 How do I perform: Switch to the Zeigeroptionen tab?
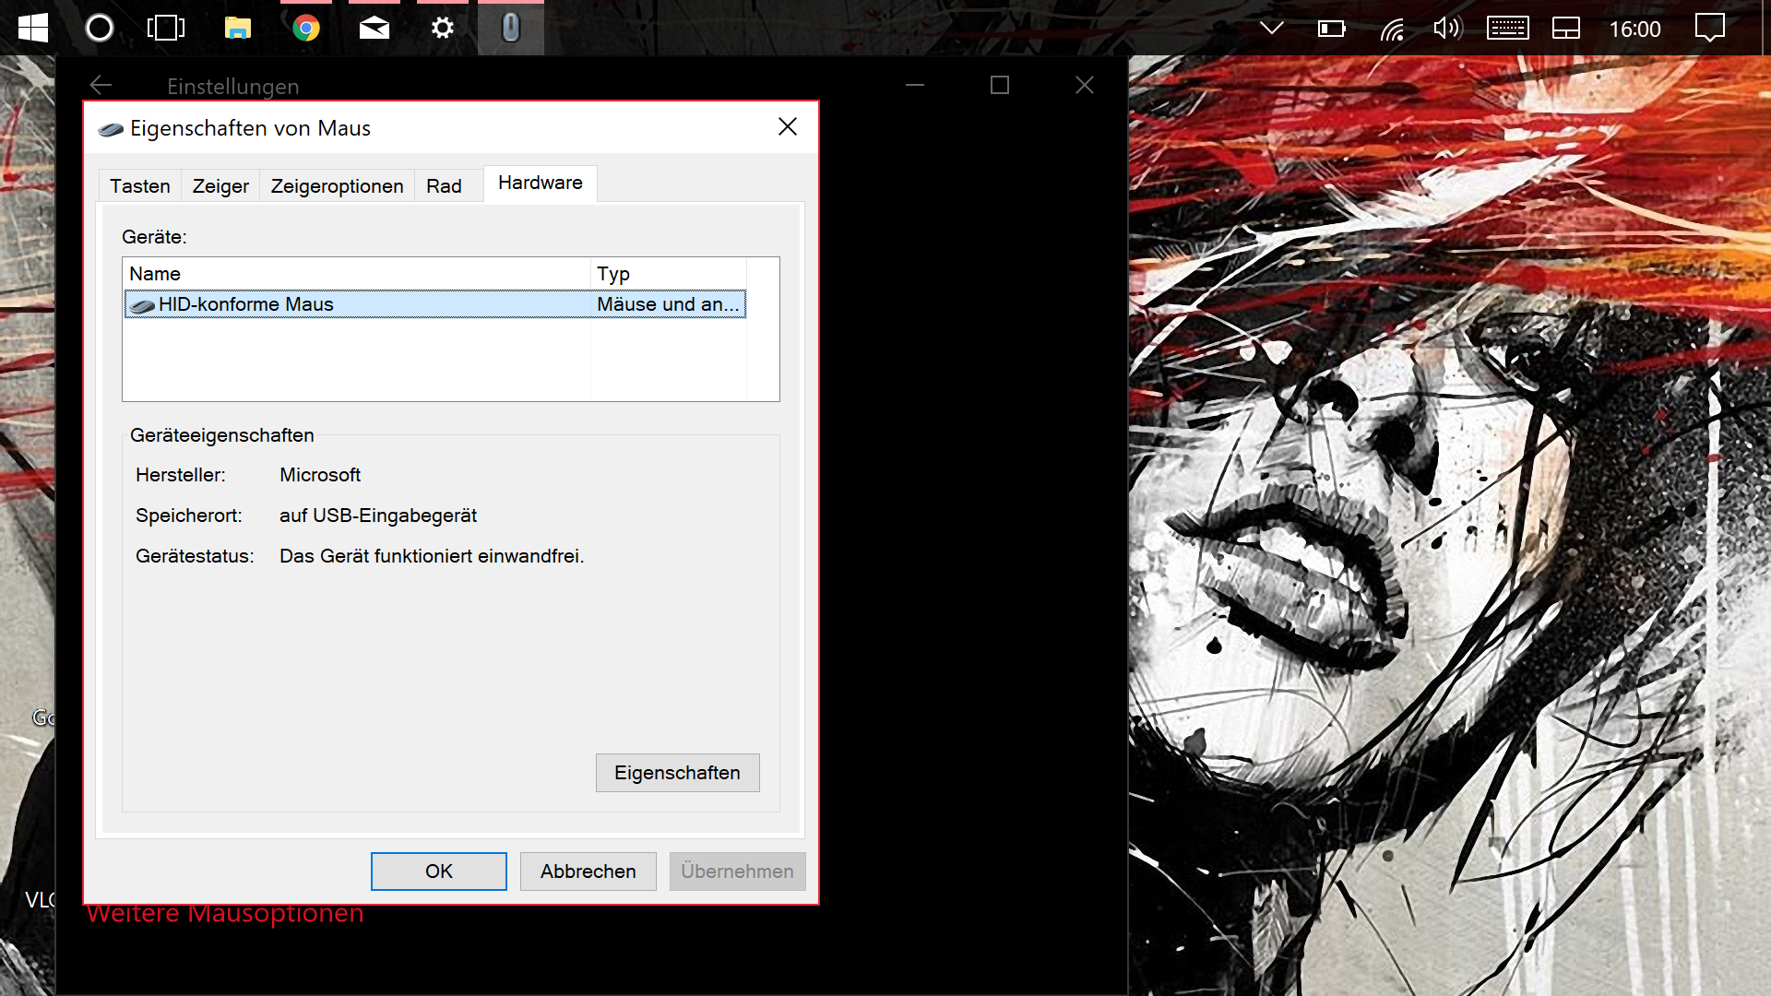337,186
